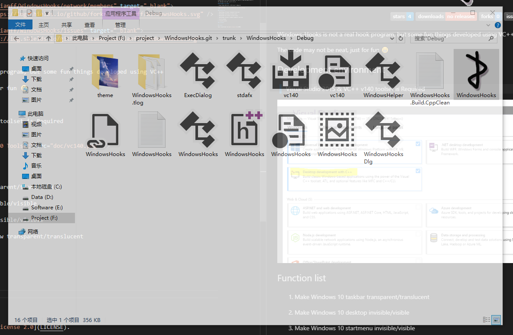This screenshot has width=513, height=335.
Task: Click the forks badge on background page
Action: point(490,16)
